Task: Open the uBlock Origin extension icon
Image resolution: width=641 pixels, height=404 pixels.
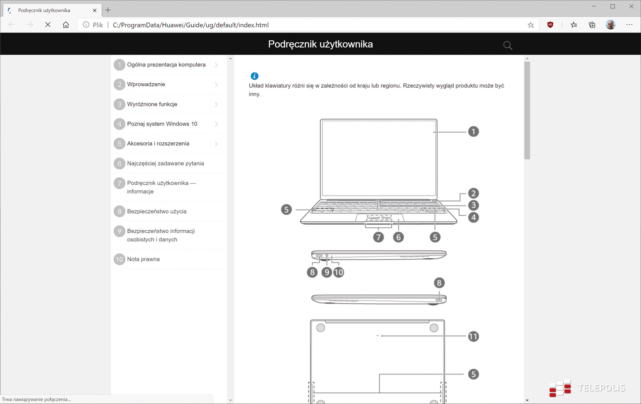Action: [550, 25]
